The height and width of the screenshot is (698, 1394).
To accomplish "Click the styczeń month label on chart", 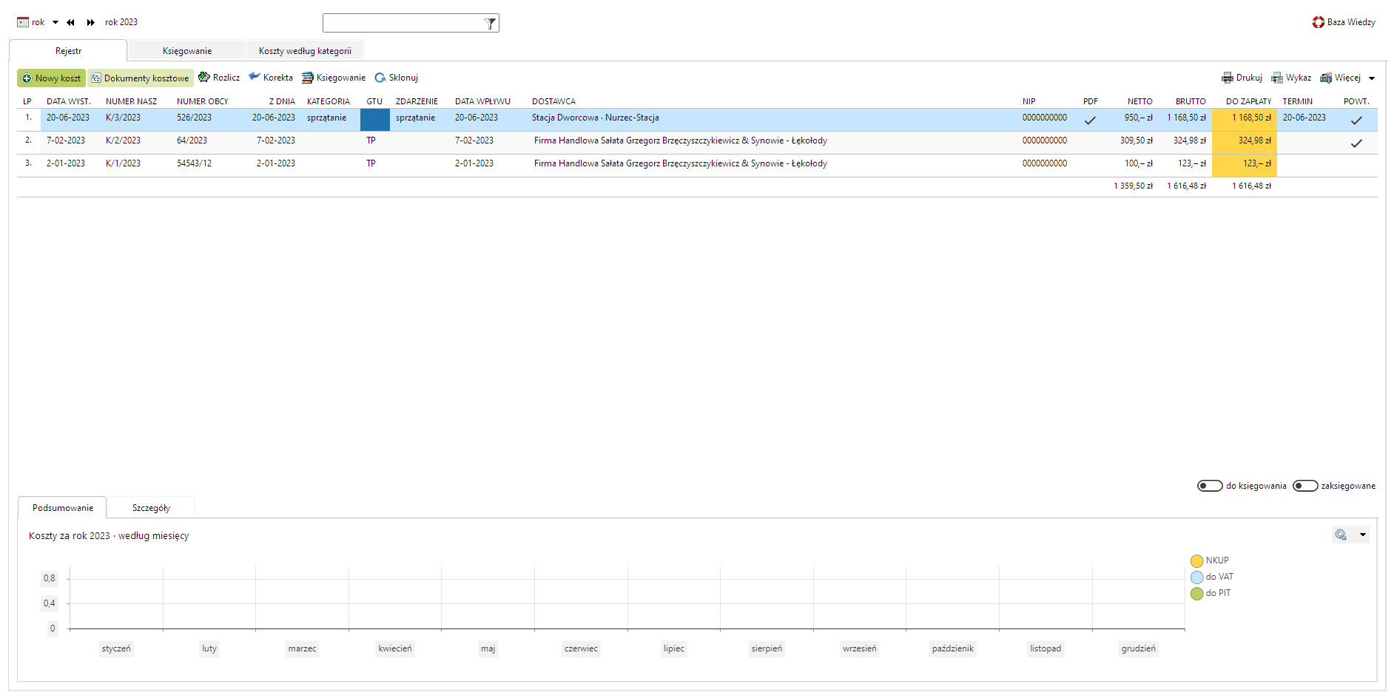I will click(x=116, y=648).
